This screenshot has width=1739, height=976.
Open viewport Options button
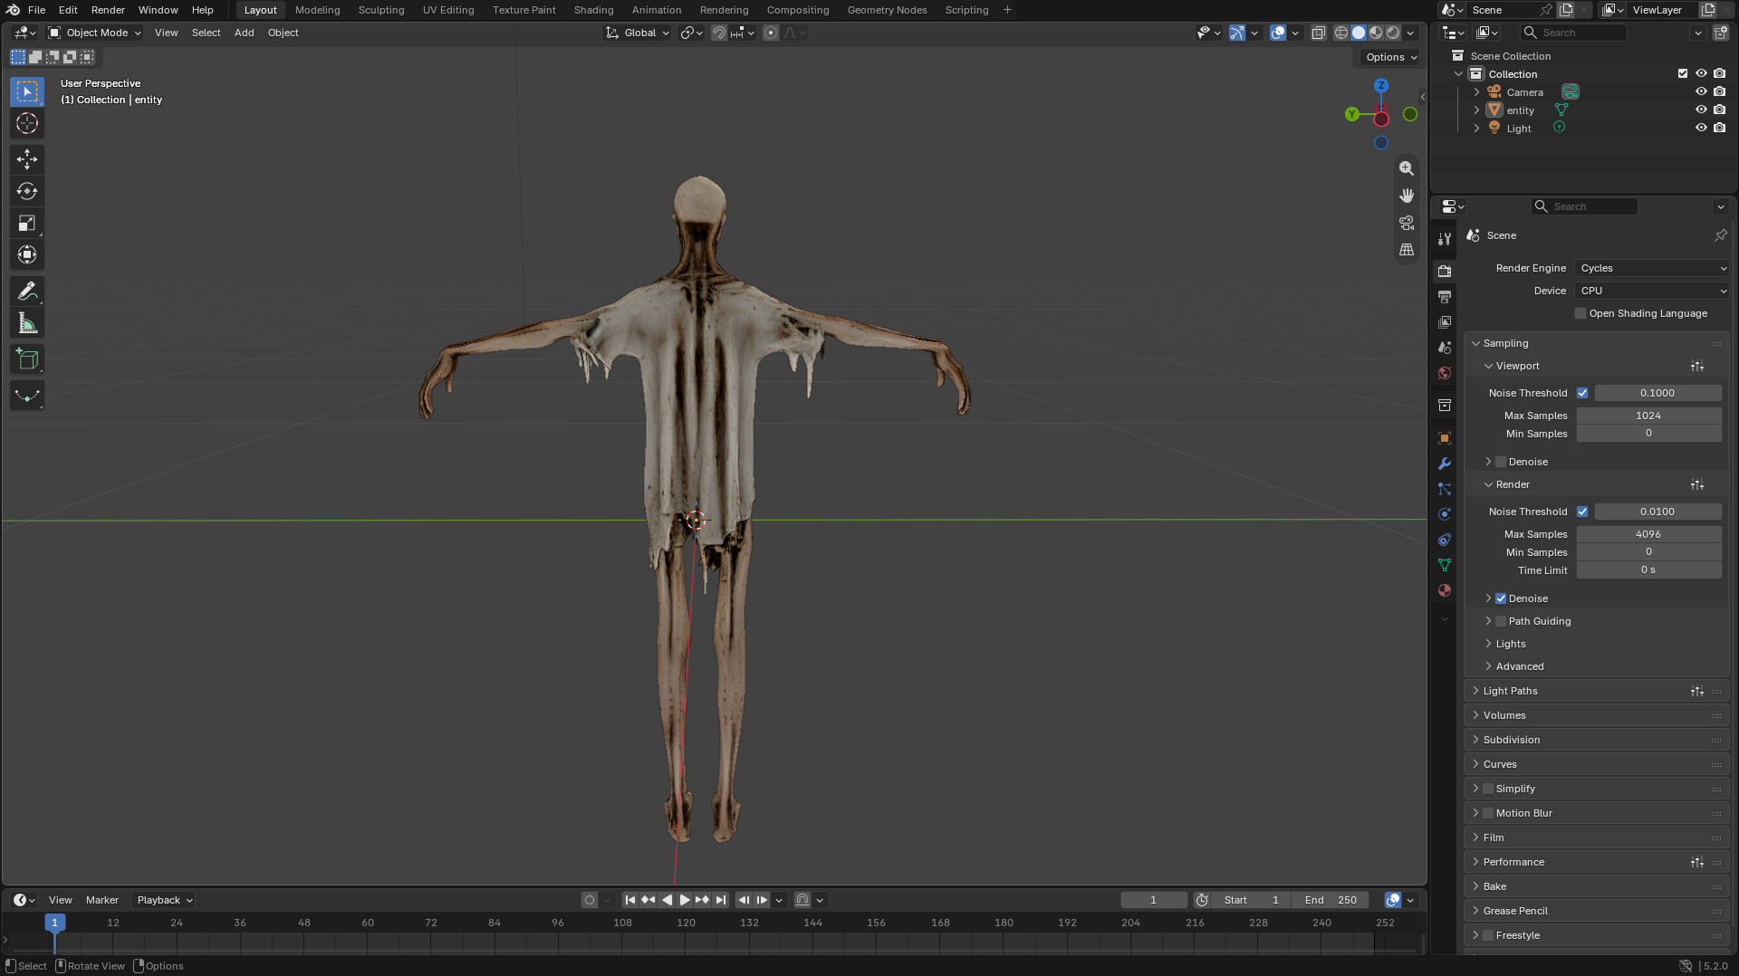[x=1391, y=57]
